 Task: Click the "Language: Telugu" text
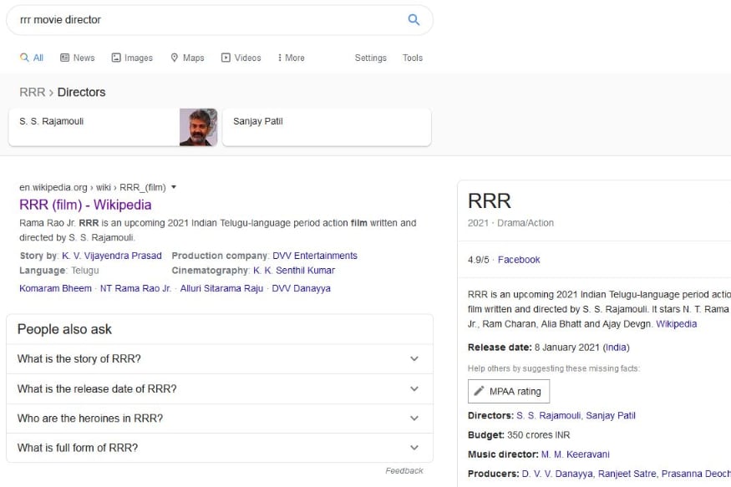pos(59,271)
